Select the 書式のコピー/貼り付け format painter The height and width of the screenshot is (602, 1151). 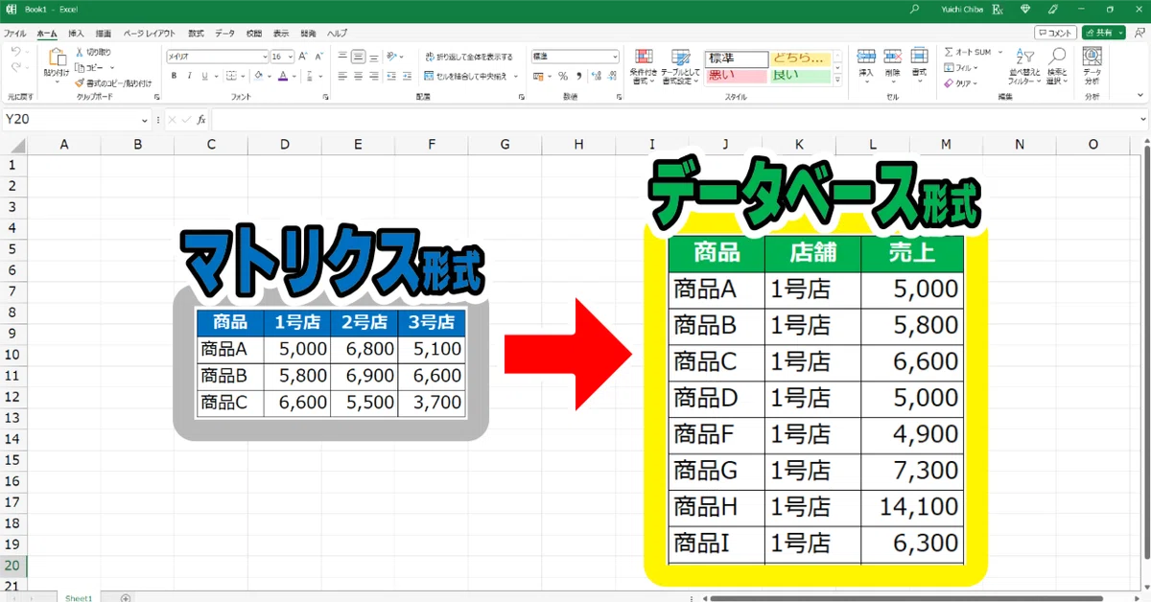point(113,82)
